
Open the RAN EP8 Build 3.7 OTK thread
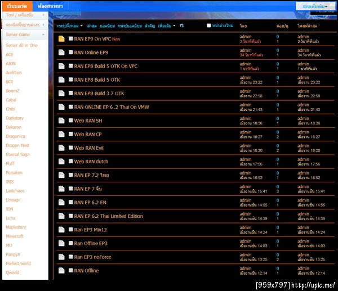pyautogui.click(x=99, y=93)
